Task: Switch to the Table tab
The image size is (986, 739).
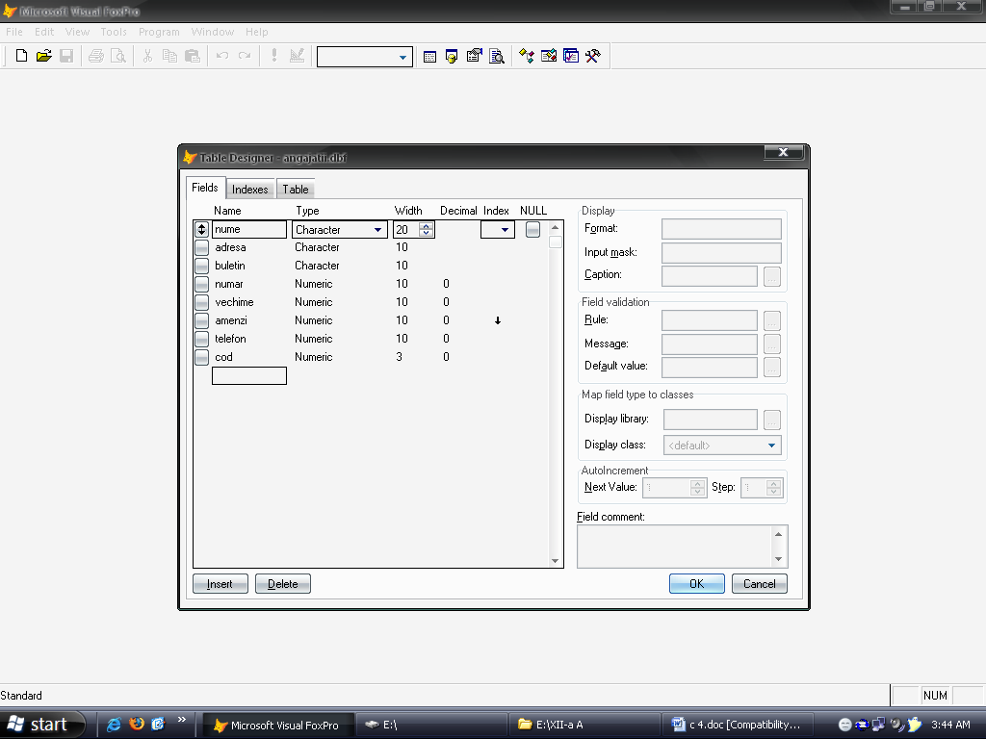Action: pos(296,190)
